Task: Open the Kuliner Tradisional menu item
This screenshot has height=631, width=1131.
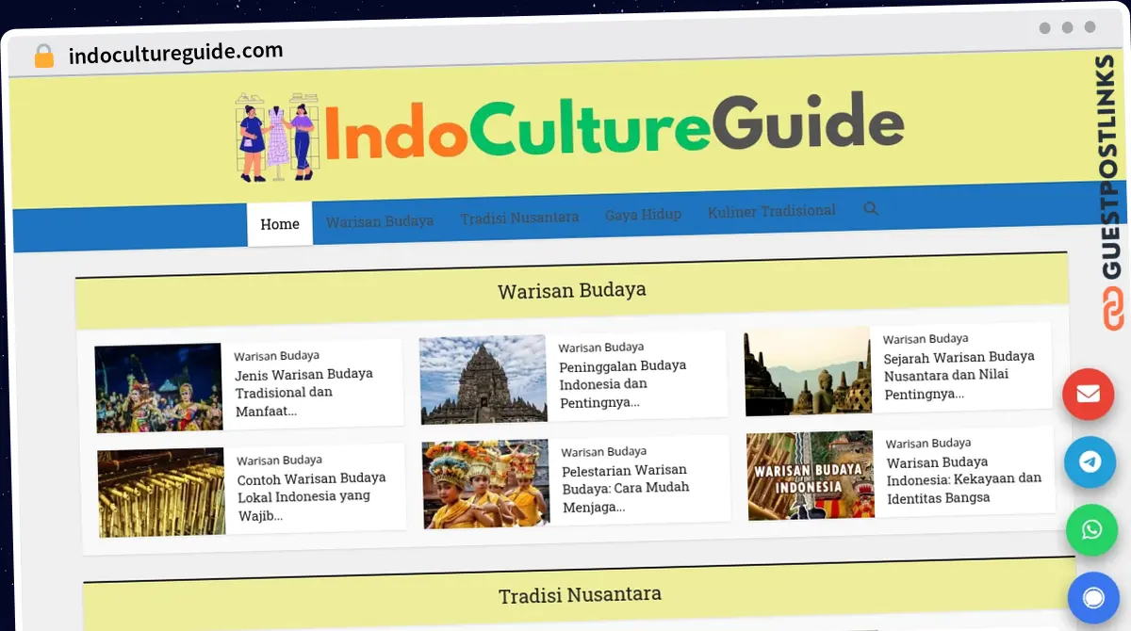Action: coord(772,211)
